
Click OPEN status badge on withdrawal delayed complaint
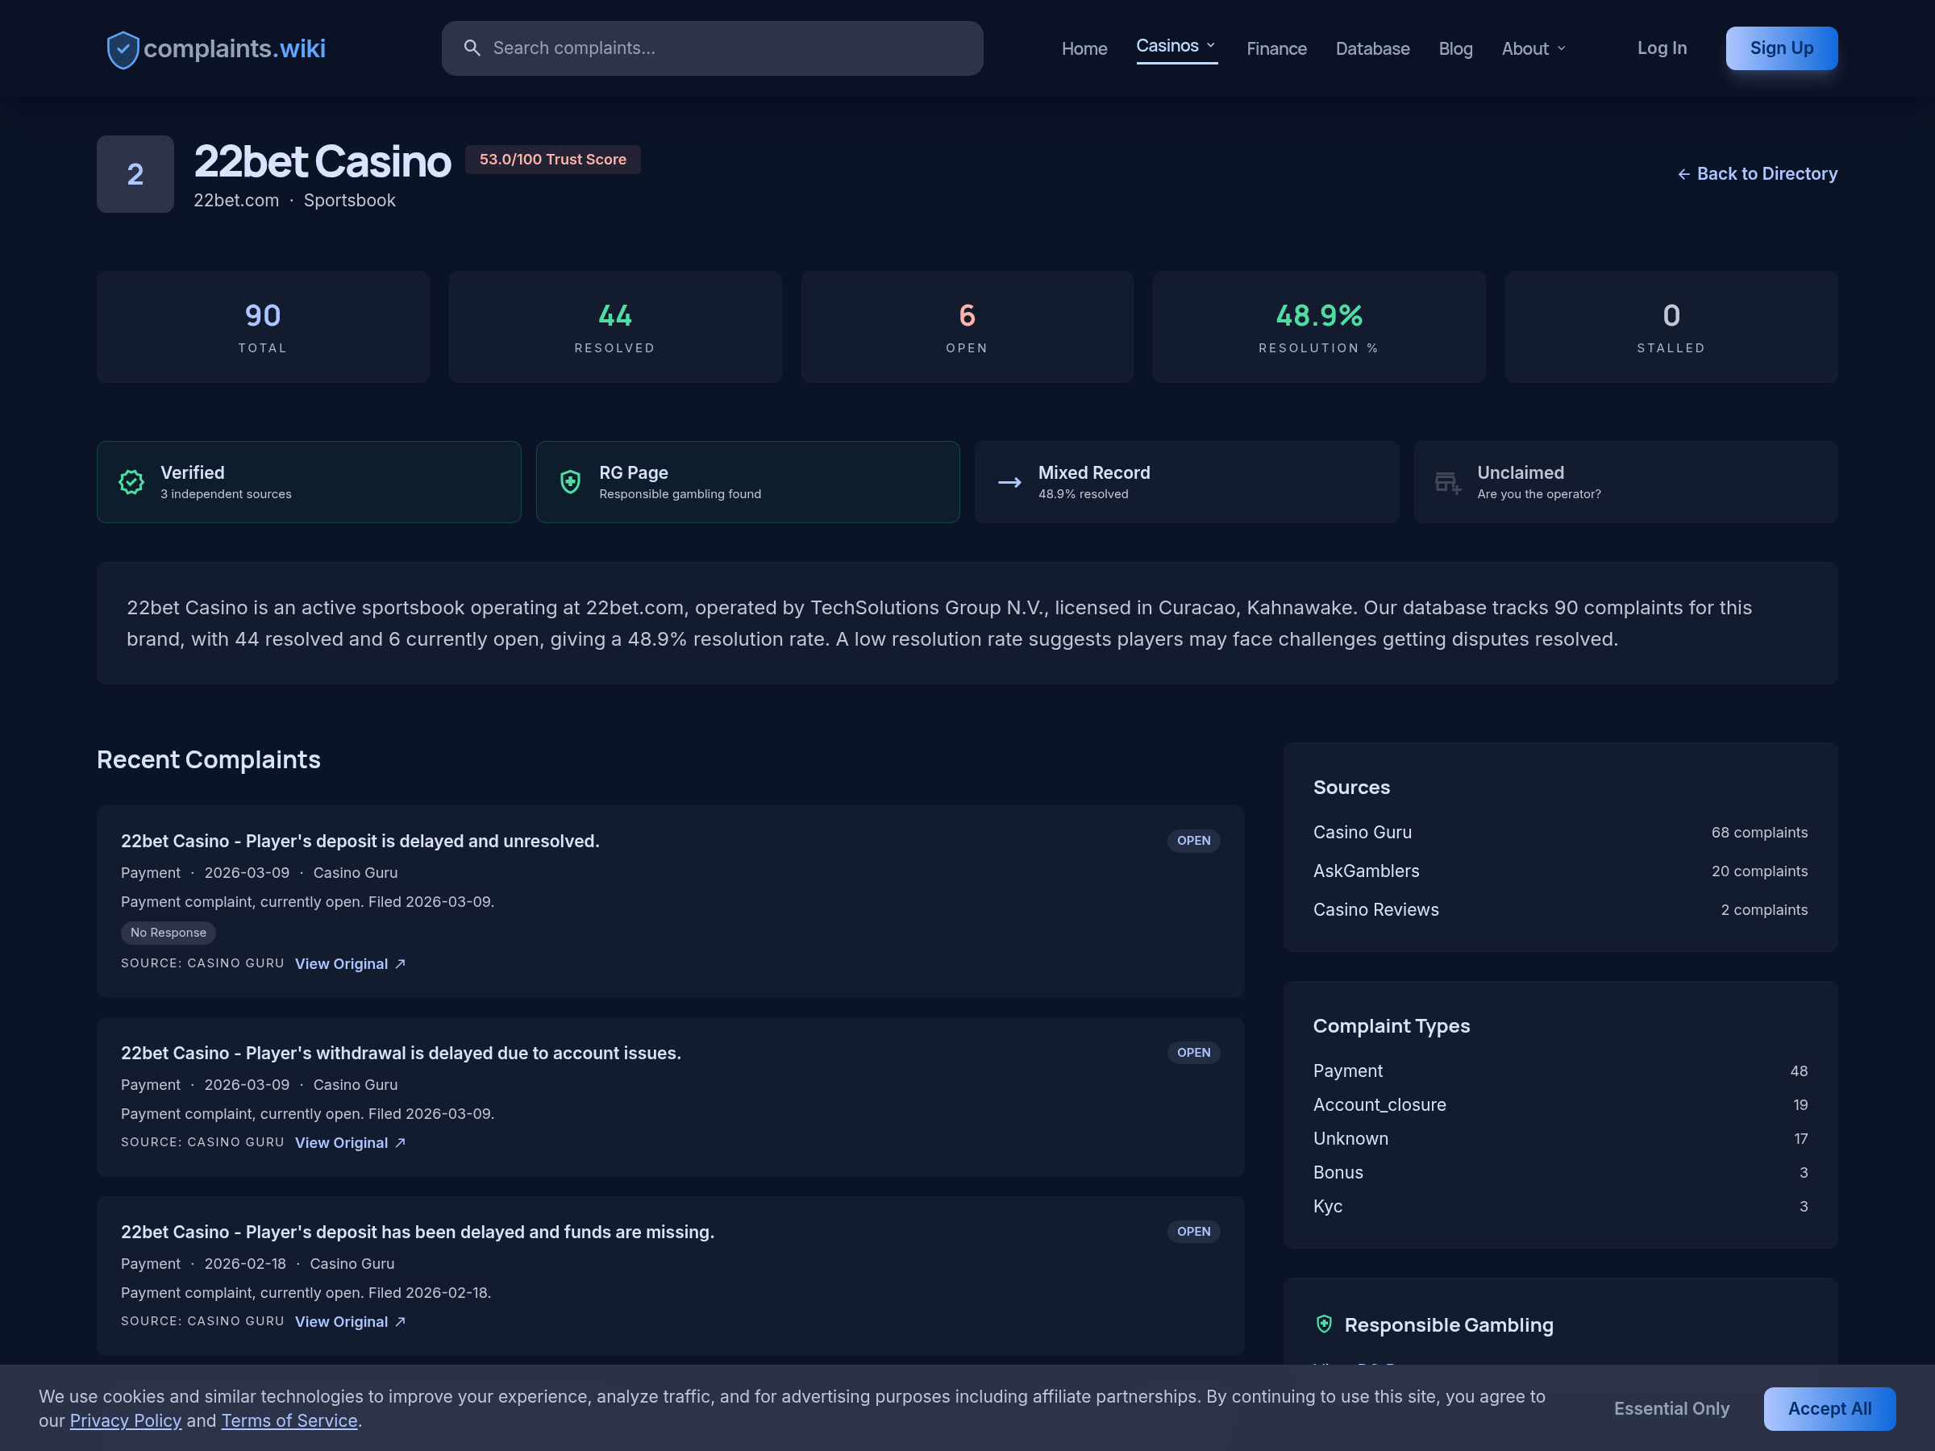click(x=1193, y=1052)
